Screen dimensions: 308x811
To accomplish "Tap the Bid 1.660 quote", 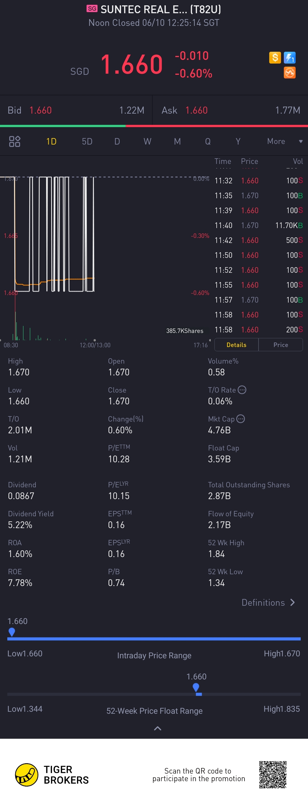I will [x=76, y=110].
